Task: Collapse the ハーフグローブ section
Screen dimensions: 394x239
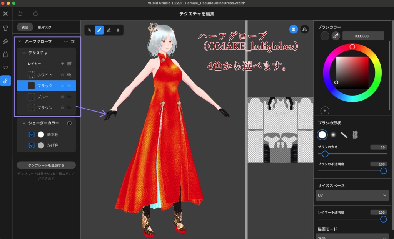Action: pos(20,41)
